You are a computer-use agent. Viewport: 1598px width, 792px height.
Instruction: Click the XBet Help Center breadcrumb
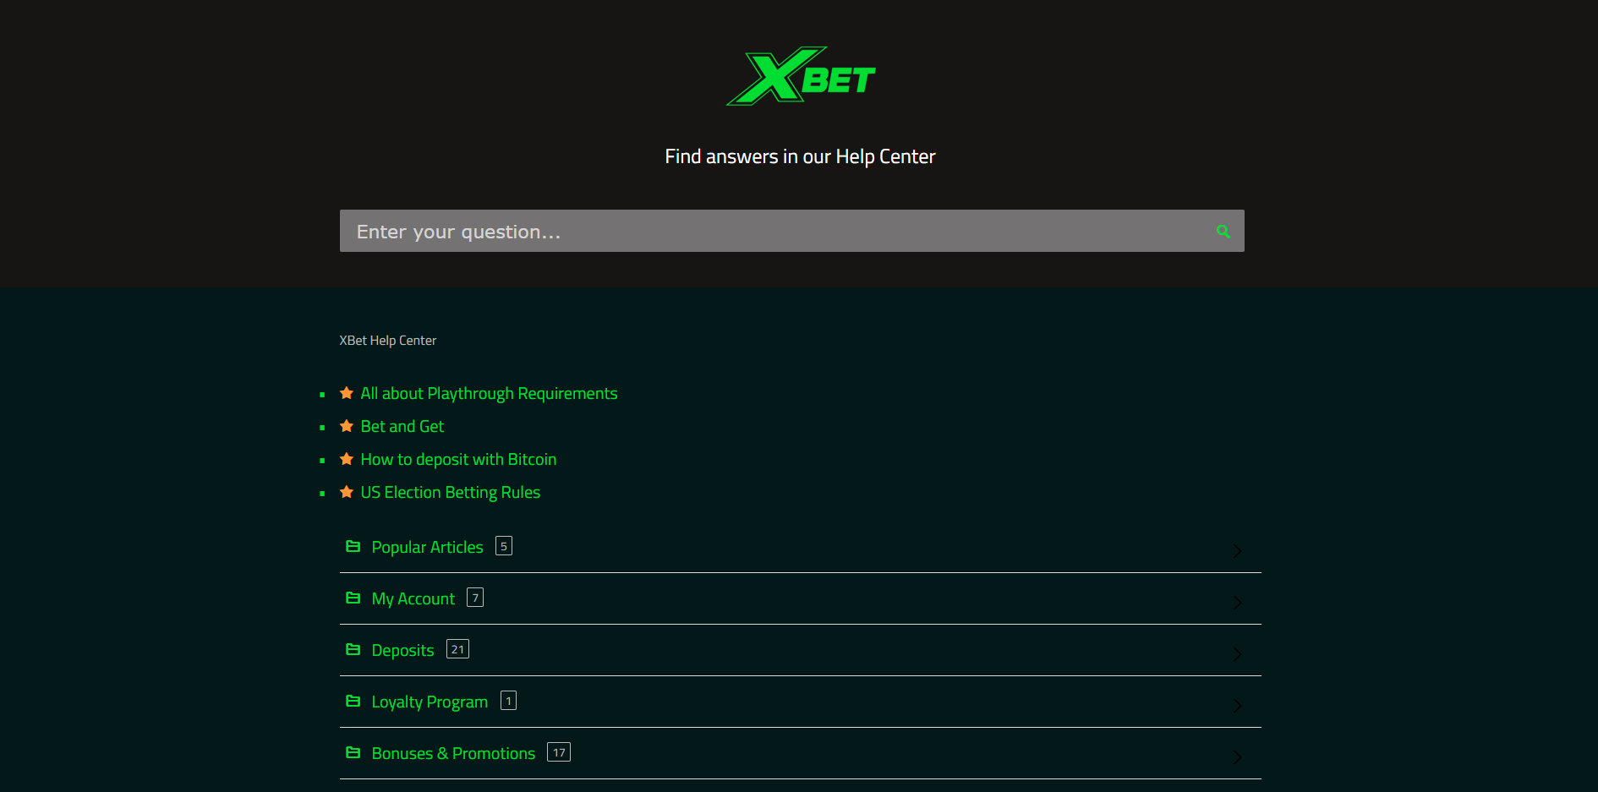[388, 341]
